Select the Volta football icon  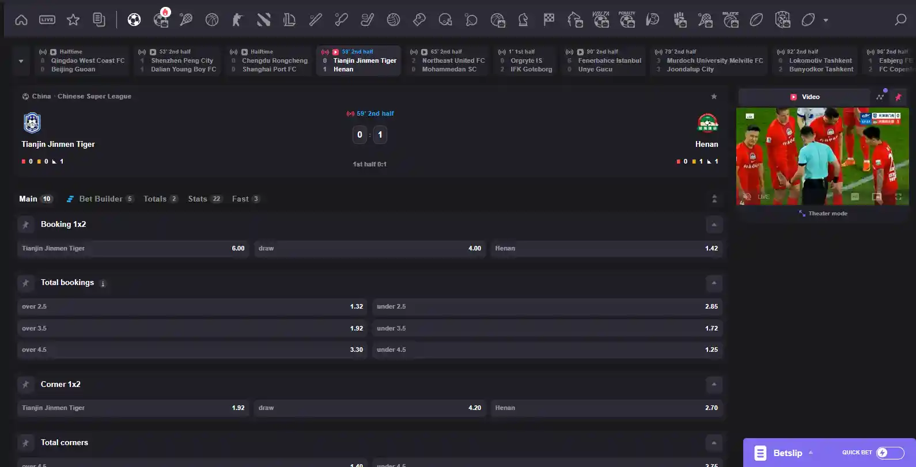pyautogui.click(x=601, y=20)
